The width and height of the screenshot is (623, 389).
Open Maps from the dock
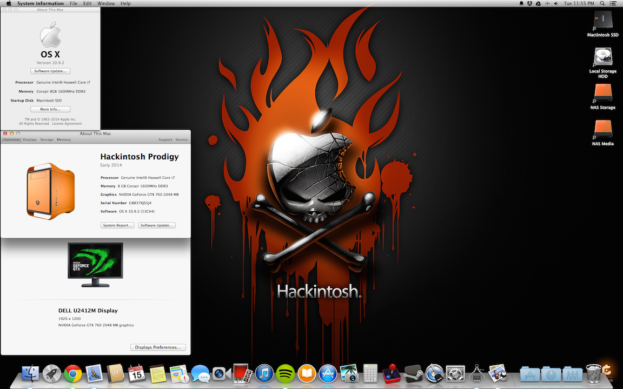pos(179,373)
